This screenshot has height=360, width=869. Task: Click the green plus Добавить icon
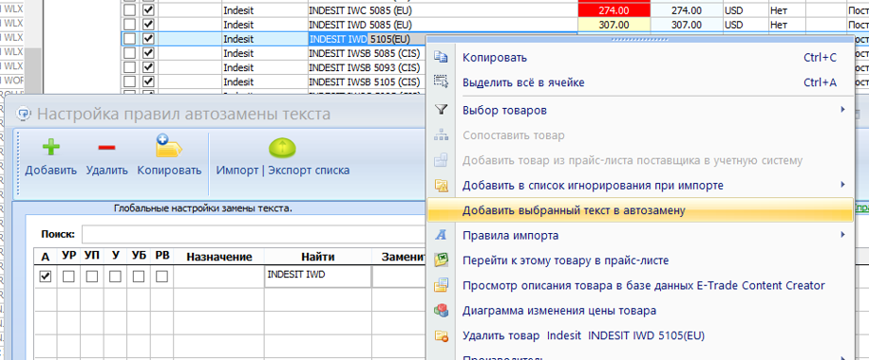coord(51,148)
